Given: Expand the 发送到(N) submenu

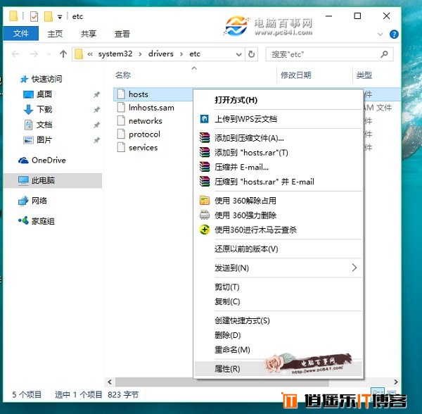Looking at the screenshot, I should [279, 268].
